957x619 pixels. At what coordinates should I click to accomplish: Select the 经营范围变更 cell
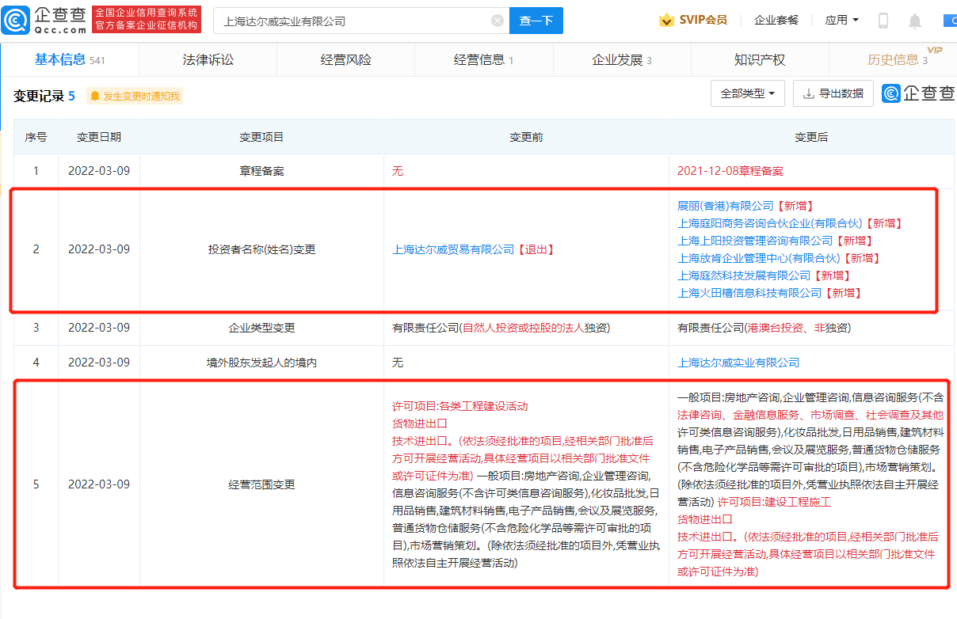[x=261, y=484]
